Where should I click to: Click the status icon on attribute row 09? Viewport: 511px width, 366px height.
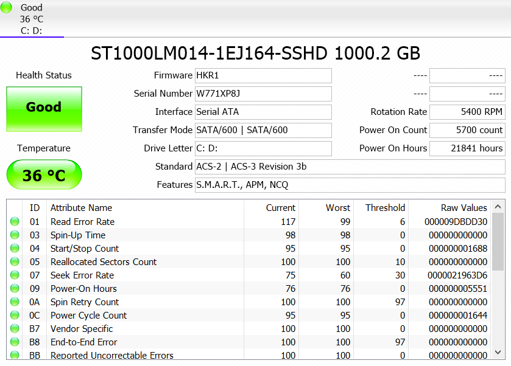tap(15, 288)
